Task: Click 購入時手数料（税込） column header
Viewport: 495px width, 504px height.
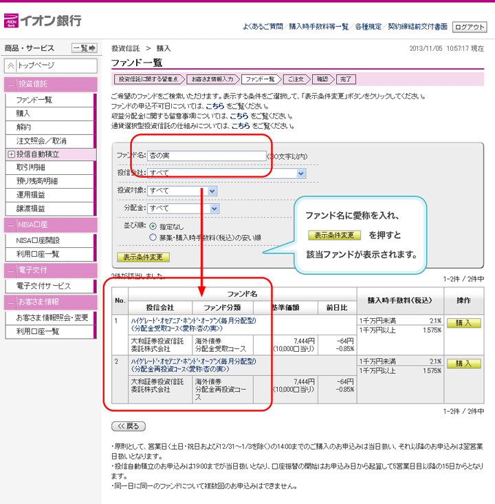Action: tap(400, 301)
